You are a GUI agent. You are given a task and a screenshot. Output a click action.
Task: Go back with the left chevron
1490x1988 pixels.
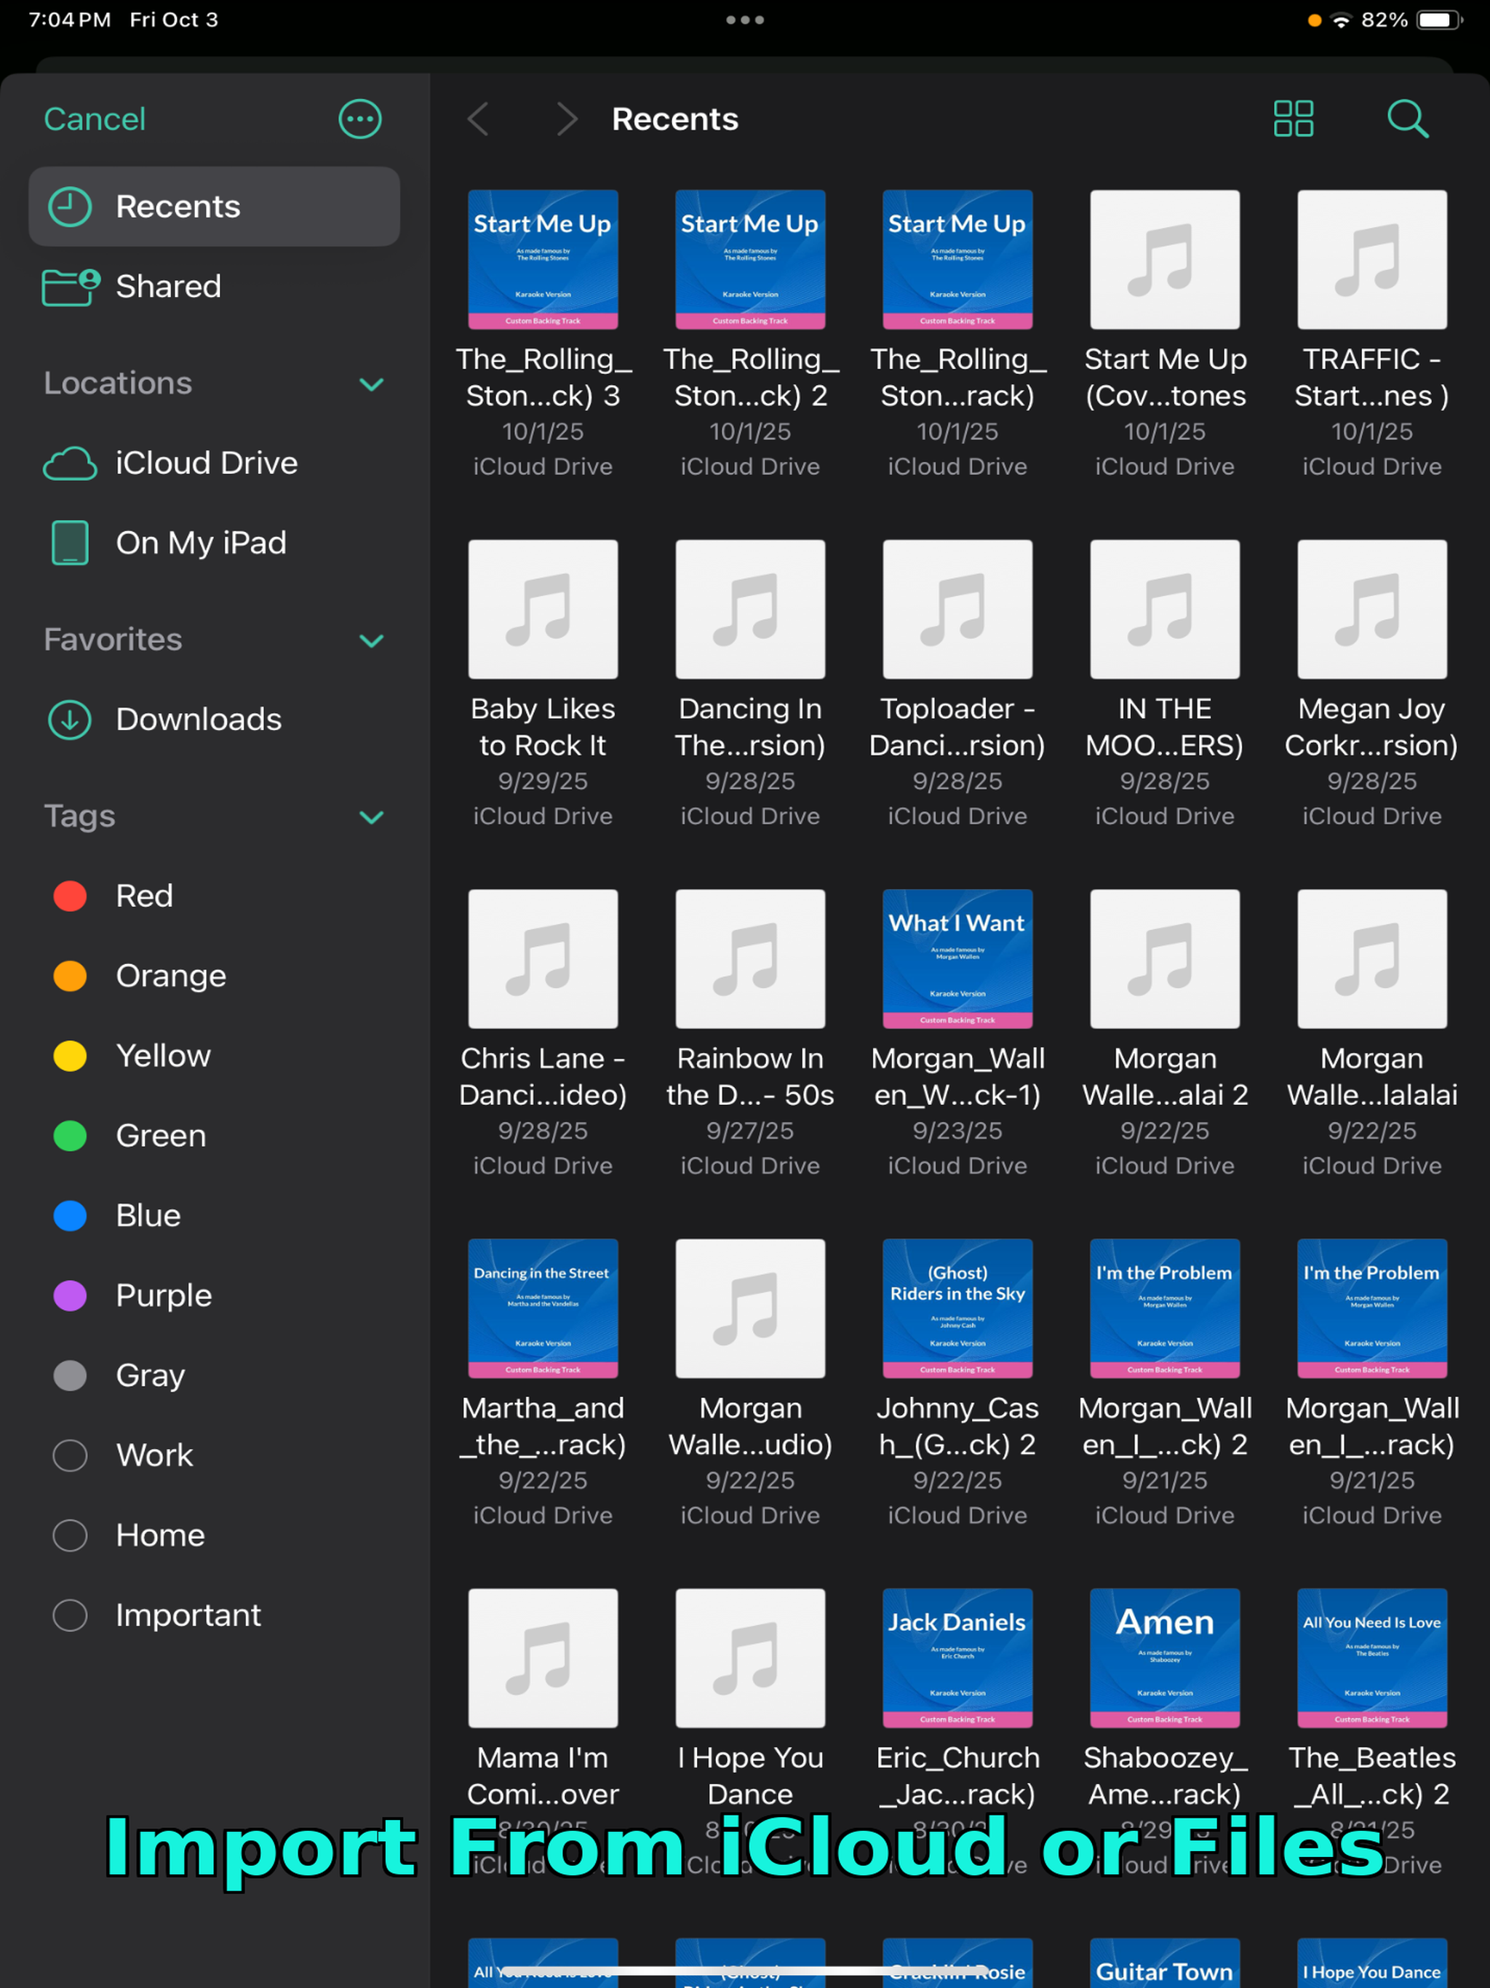(x=478, y=119)
